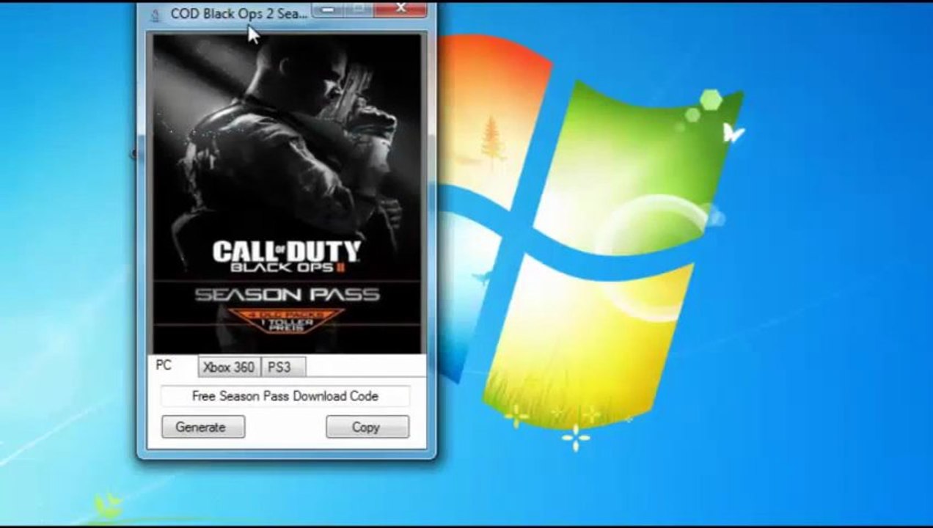Click the Generate button
Screen dimensions: 933x528
203,427
